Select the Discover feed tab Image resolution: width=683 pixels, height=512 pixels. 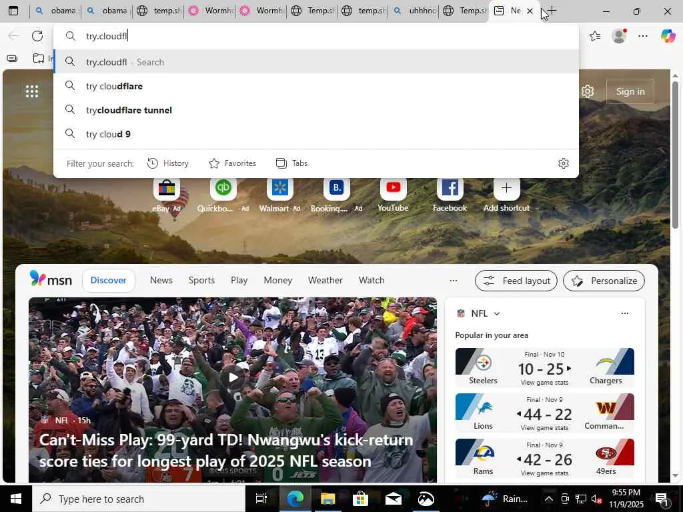[x=109, y=281]
